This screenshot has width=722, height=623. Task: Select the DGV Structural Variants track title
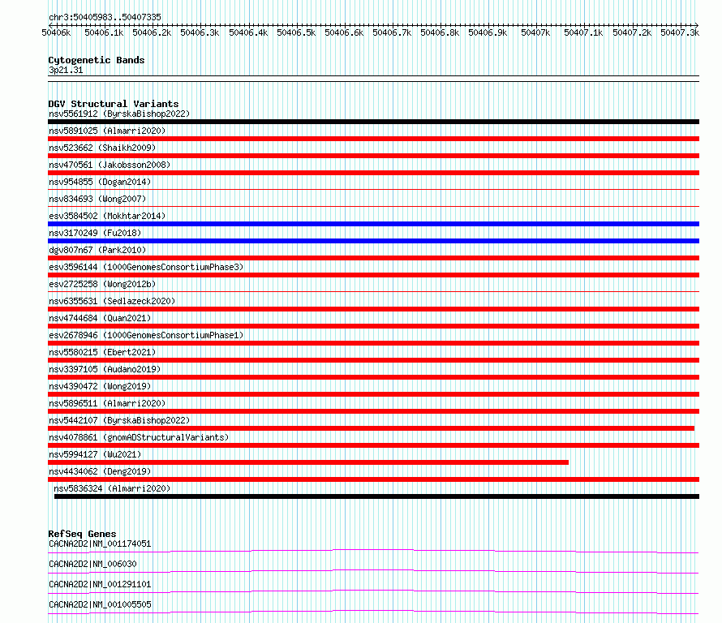tap(114, 104)
